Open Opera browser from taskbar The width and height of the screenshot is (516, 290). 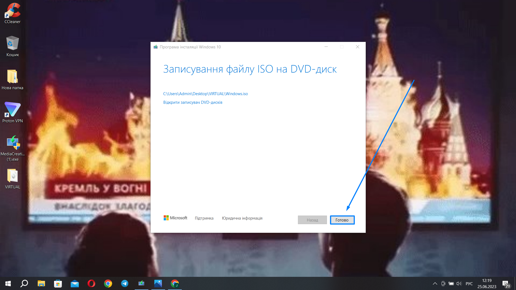[x=91, y=283]
